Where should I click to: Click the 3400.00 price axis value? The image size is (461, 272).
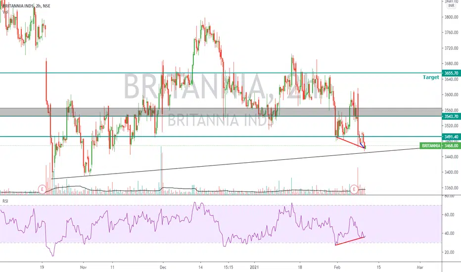coord(451,172)
